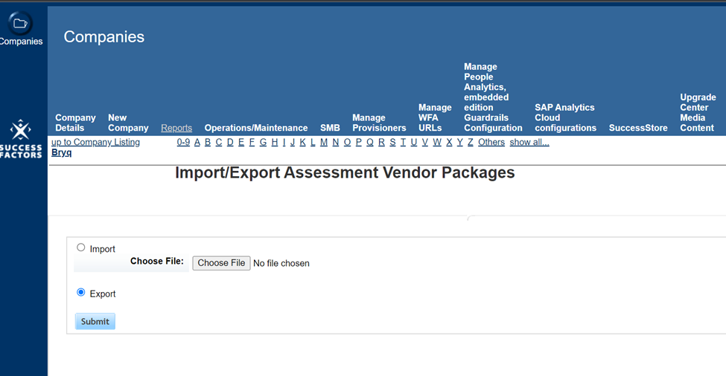Open Manage WFA URLs menu
The image size is (726, 376).
pyautogui.click(x=435, y=117)
